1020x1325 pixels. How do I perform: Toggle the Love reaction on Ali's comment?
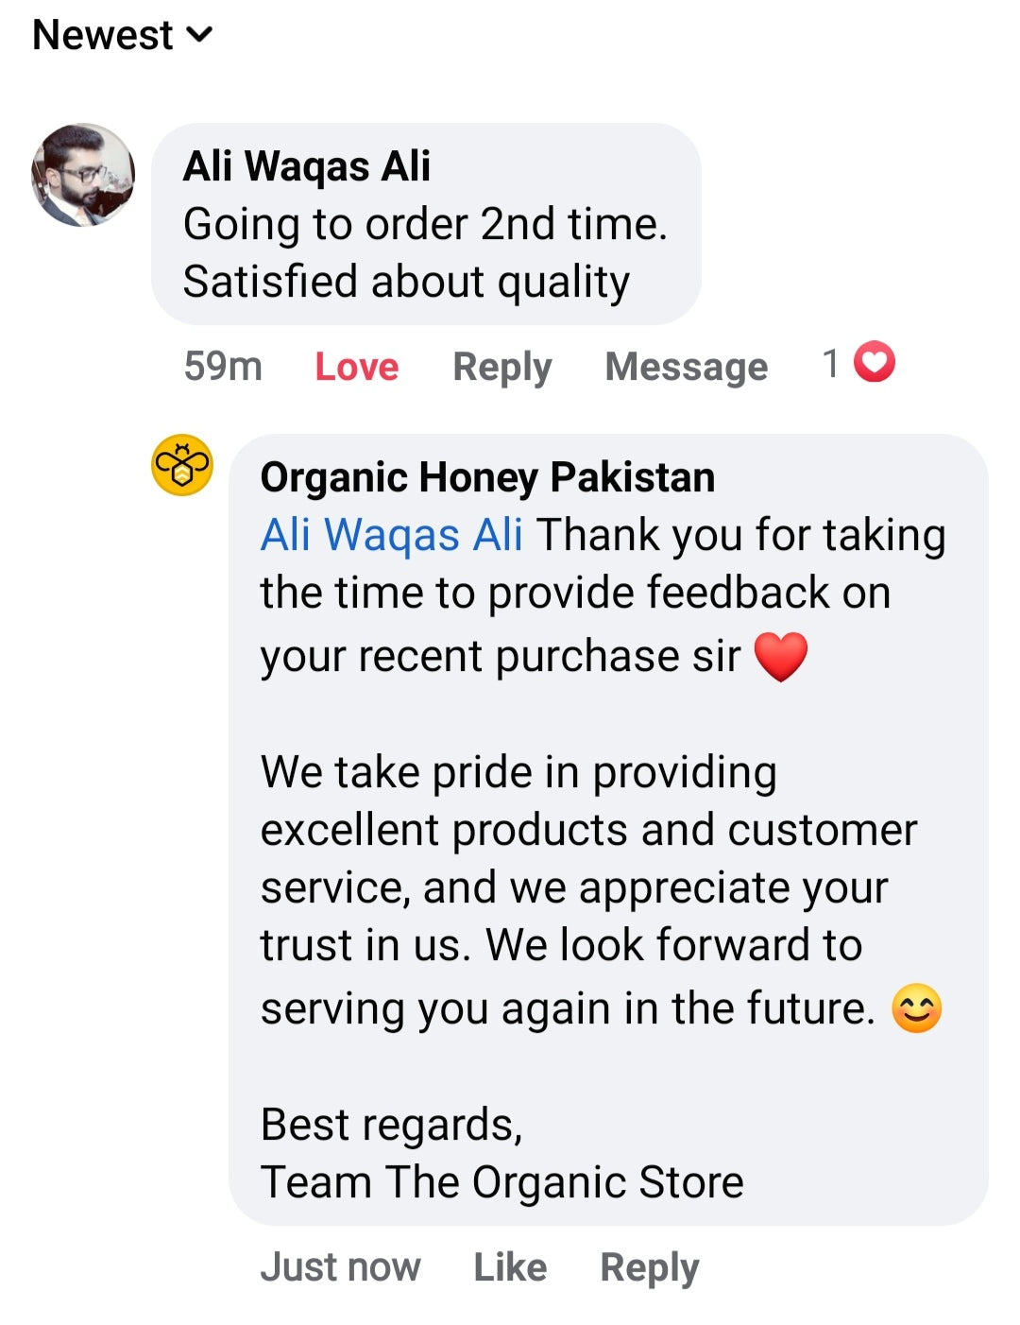pos(357,367)
